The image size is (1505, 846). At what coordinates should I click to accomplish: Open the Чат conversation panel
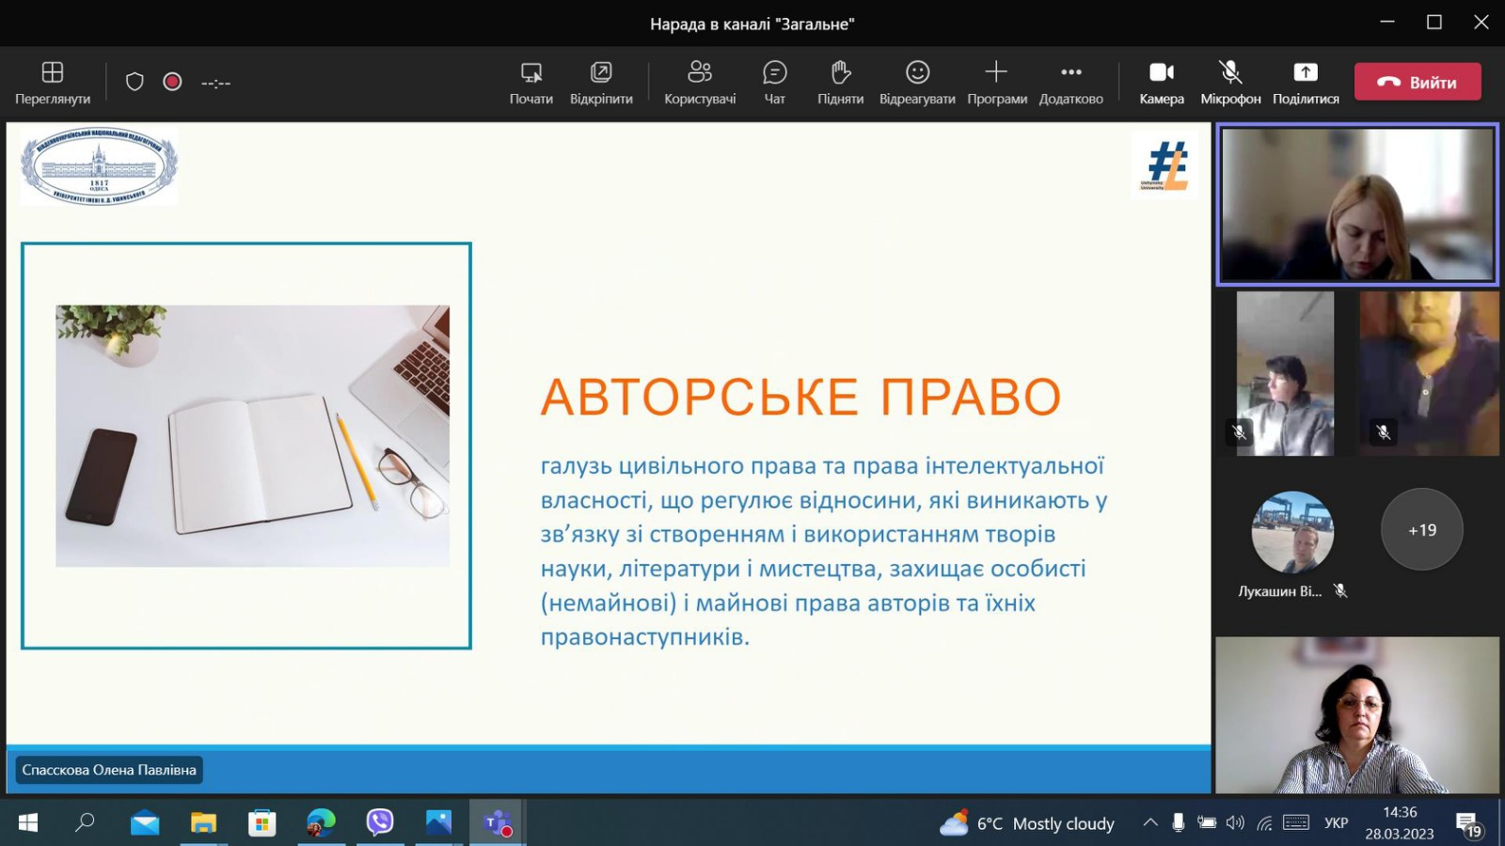[x=774, y=83]
